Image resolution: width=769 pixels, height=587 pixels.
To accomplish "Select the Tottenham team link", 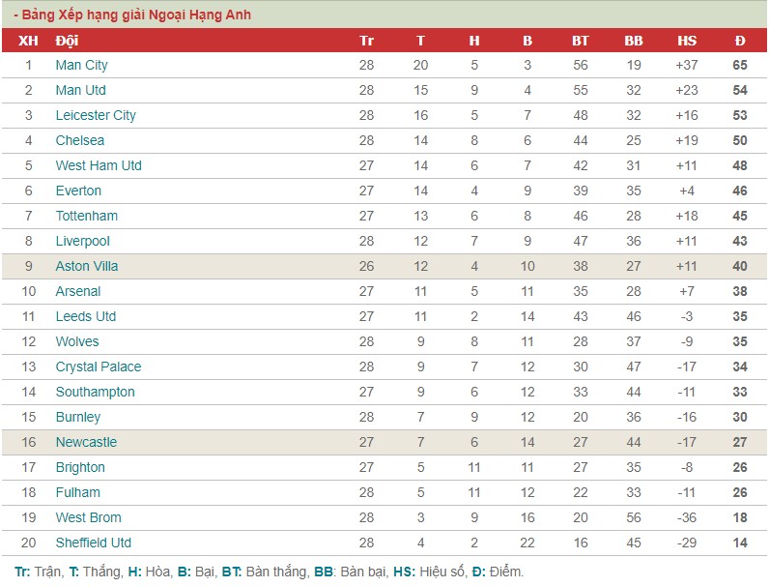I will coord(87,216).
